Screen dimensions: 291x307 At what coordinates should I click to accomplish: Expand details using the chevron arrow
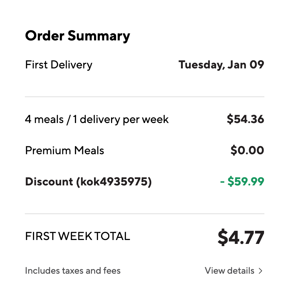pyautogui.click(x=260, y=271)
